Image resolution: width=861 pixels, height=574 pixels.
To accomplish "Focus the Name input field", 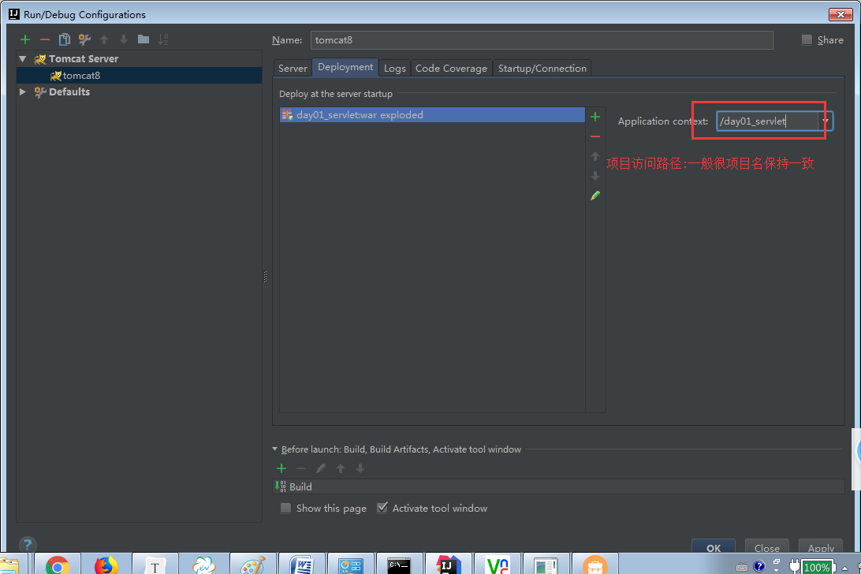I will (x=542, y=40).
